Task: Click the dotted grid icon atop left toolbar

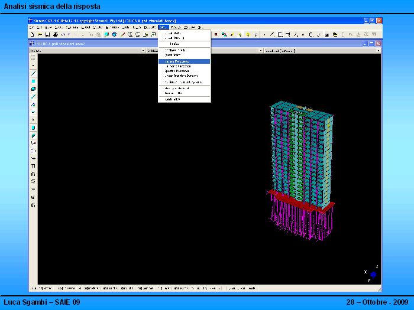Action: point(33,58)
